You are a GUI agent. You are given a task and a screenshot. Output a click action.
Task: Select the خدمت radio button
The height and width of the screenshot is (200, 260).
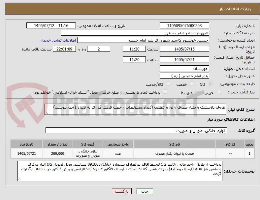(192, 84)
